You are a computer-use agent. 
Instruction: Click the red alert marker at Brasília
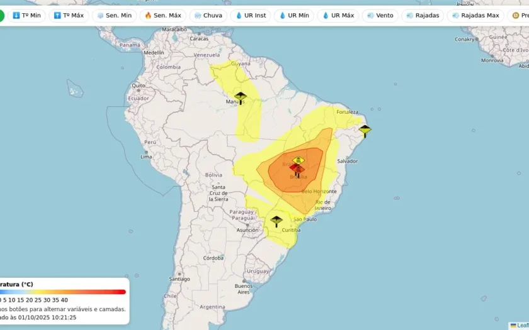(x=297, y=170)
